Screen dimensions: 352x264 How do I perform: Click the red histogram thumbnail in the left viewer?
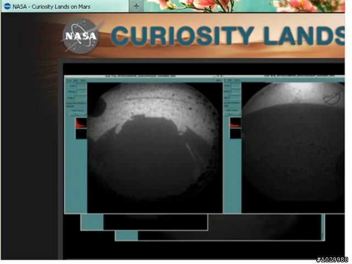point(81,123)
